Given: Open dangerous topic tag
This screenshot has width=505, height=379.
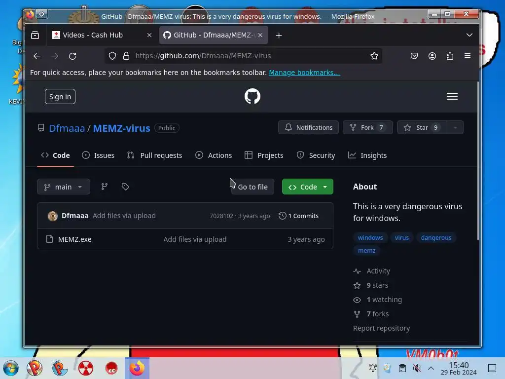Looking at the screenshot, I should [436, 237].
